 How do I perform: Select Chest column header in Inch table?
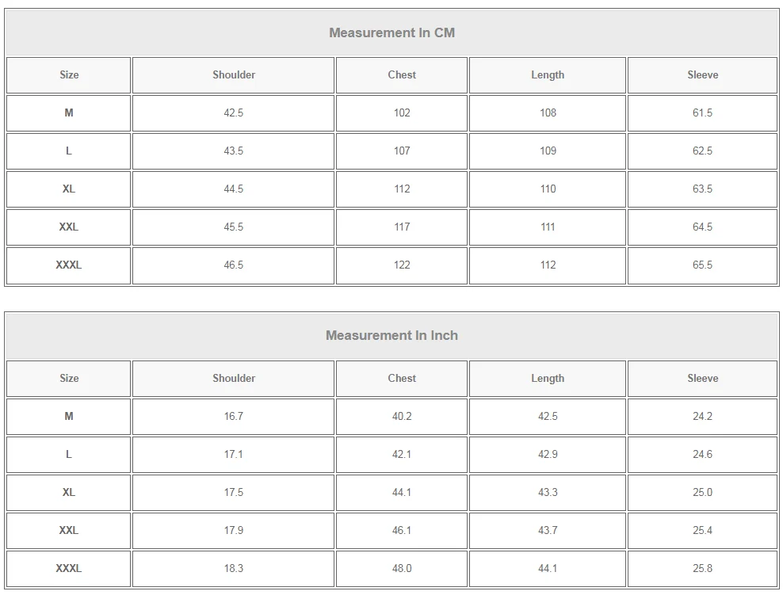(402, 379)
